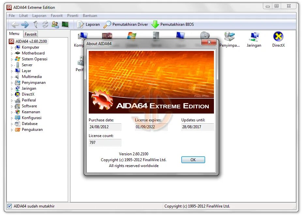Click the Version 2.60.2100 text
This screenshot has height=216, width=302.
point(134,154)
